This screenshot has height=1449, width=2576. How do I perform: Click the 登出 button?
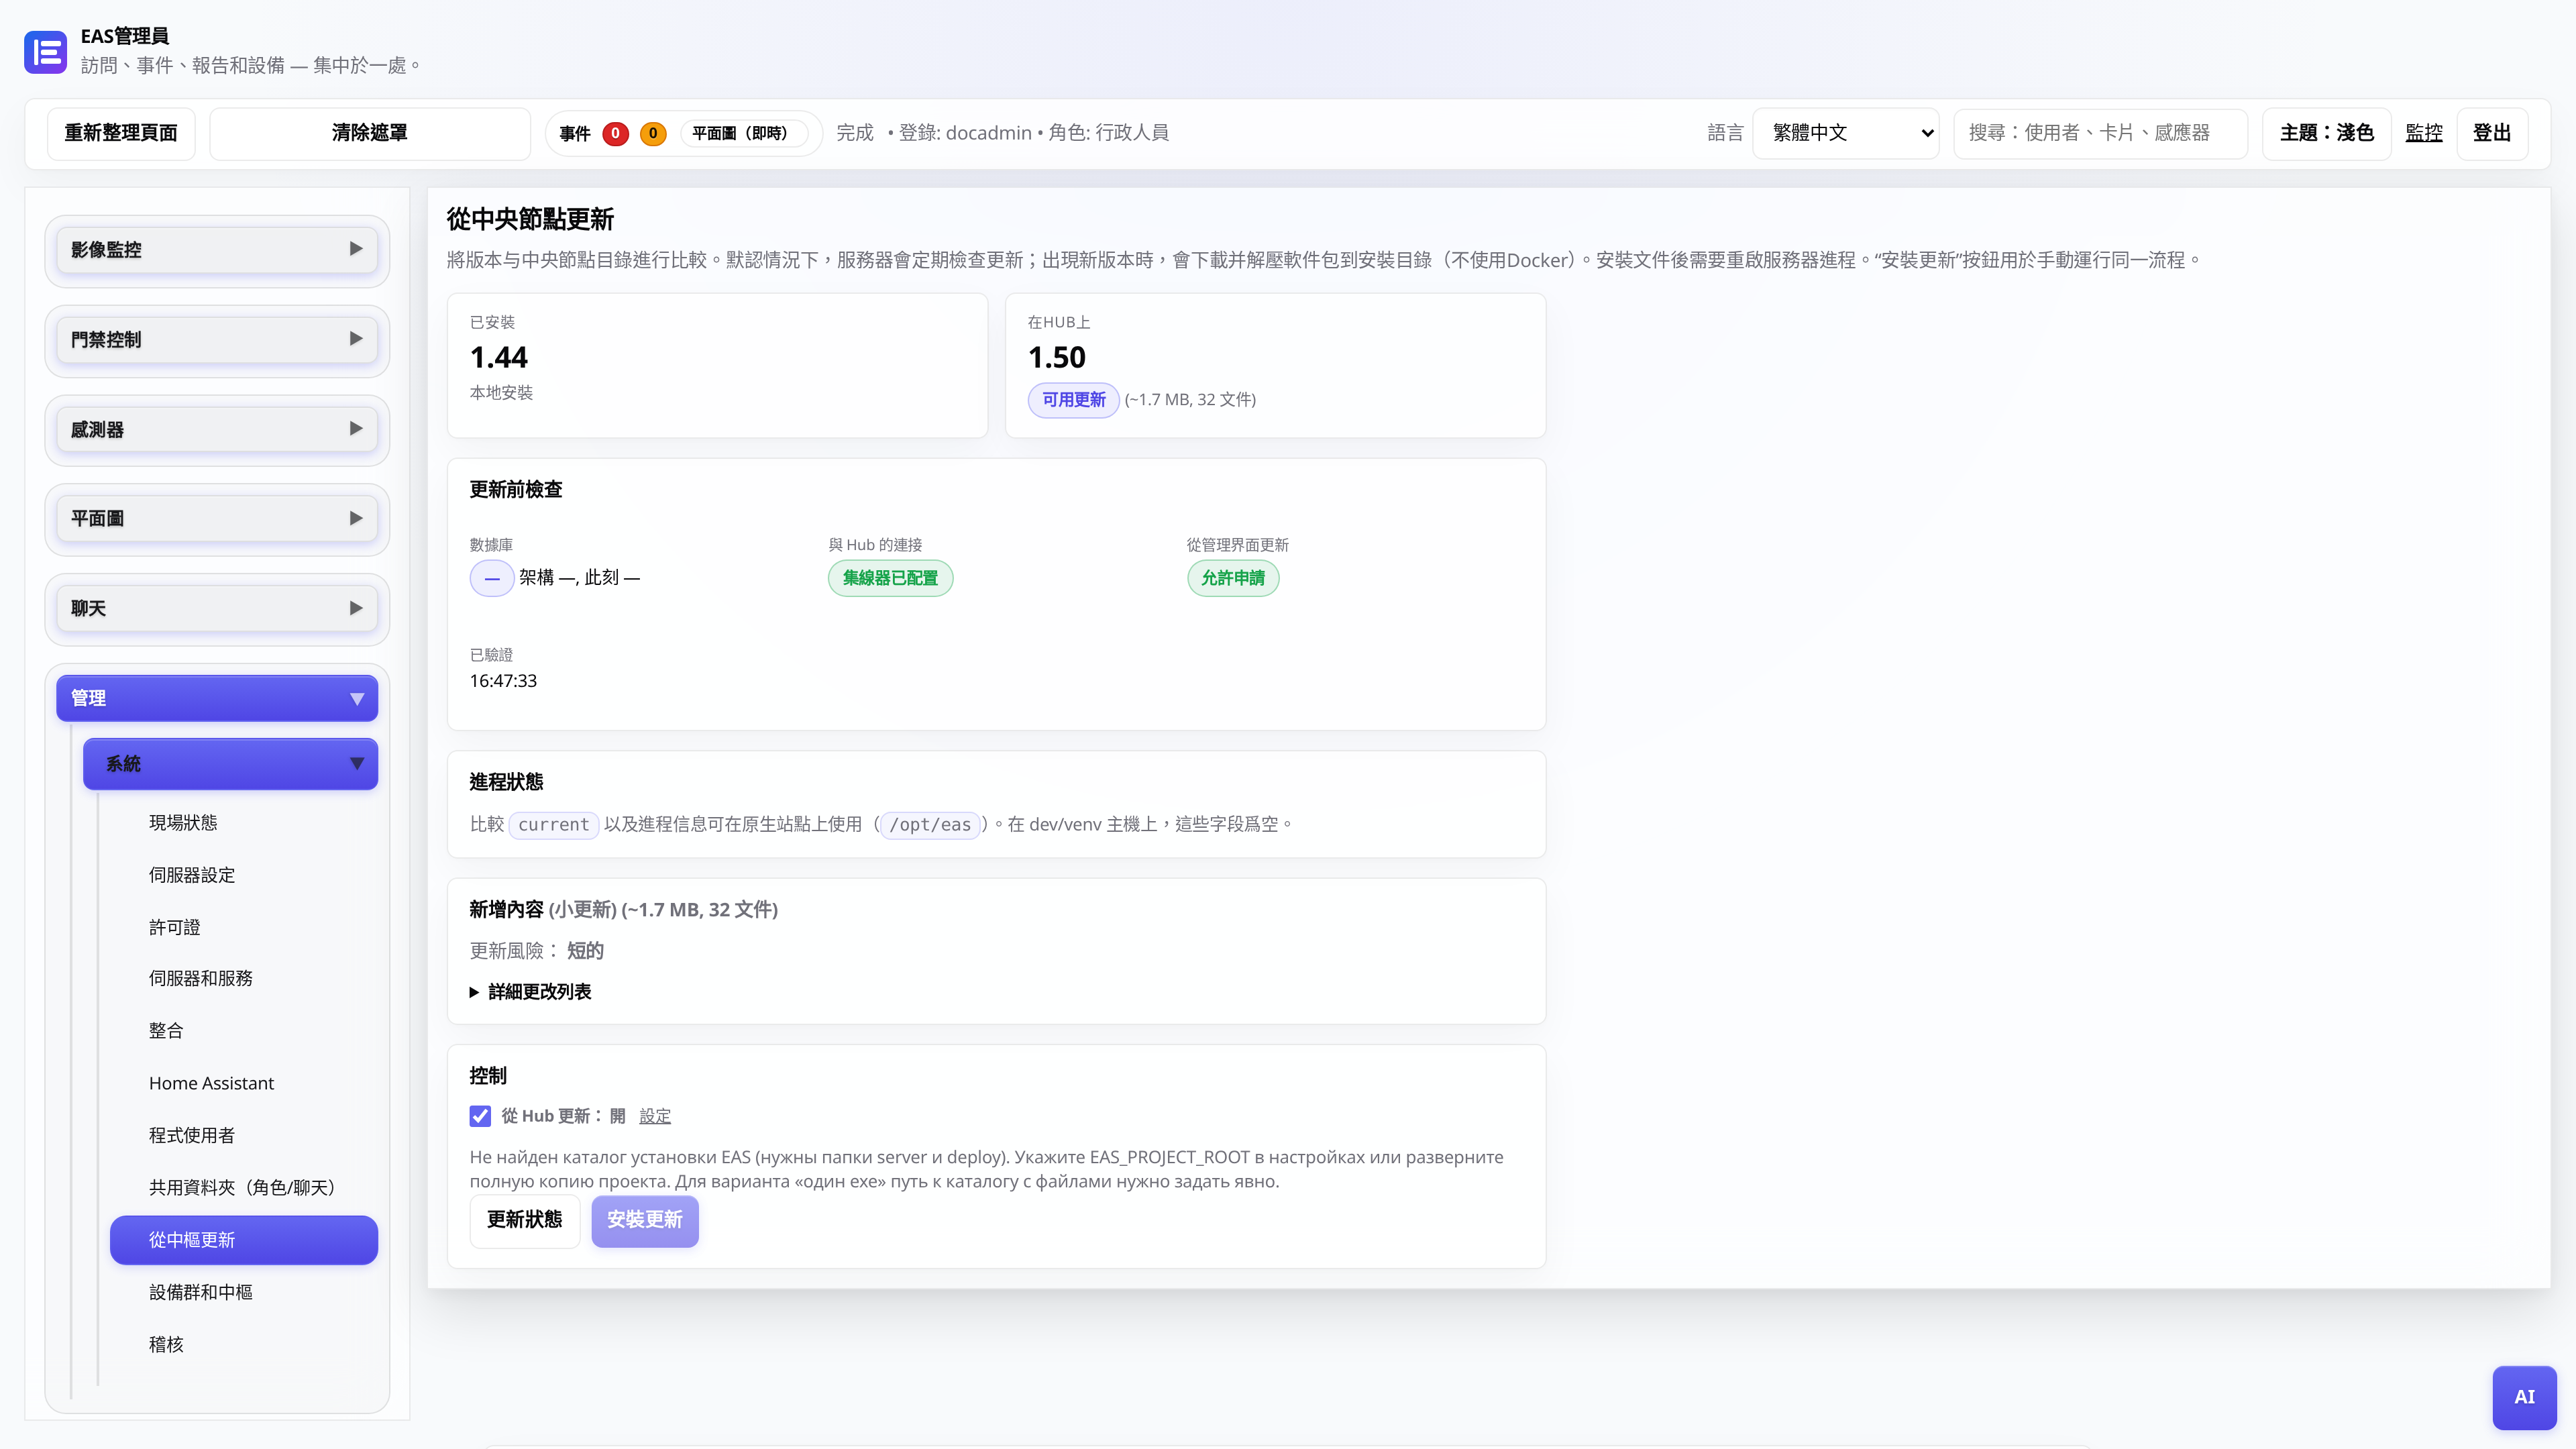2492,133
